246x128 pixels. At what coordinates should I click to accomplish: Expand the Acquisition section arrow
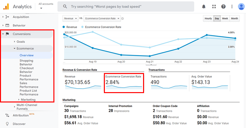[x=3, y=17]
